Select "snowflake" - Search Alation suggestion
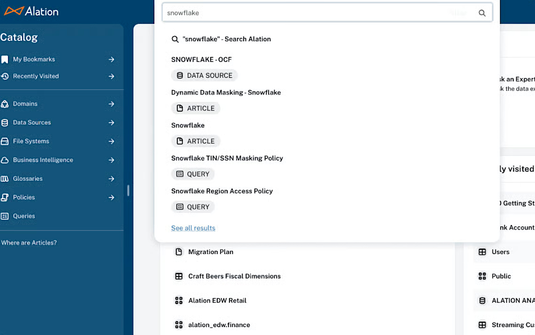The width and height of the screenshot is (535, 335). (x=227, y=39)
